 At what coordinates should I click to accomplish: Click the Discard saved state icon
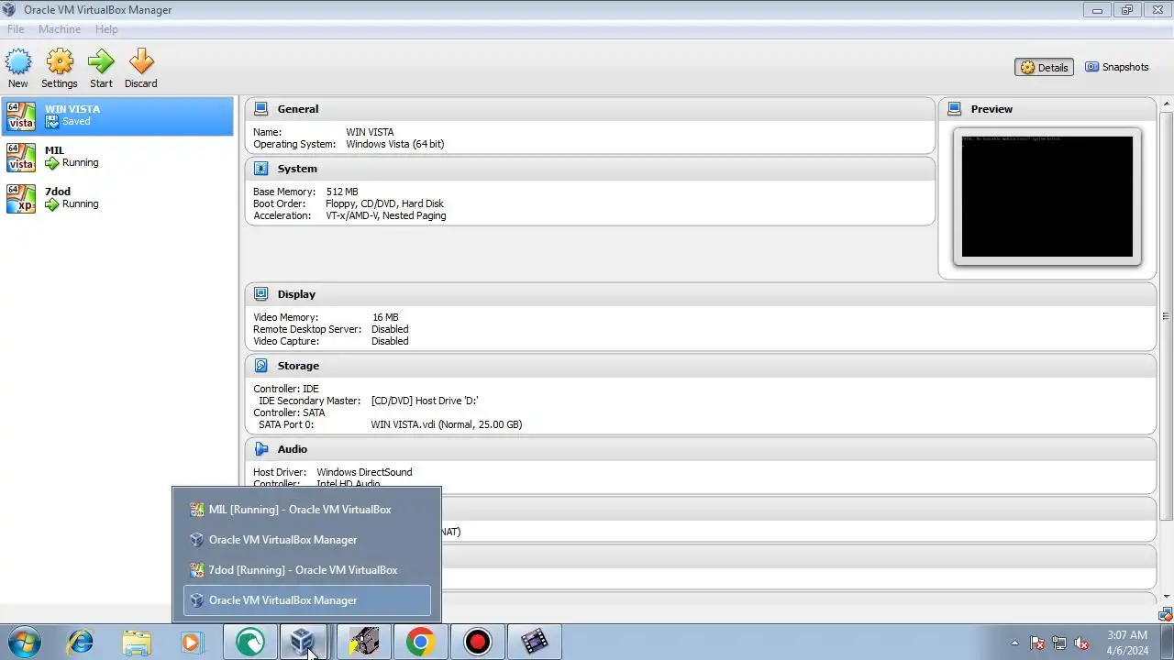[141, 61]
